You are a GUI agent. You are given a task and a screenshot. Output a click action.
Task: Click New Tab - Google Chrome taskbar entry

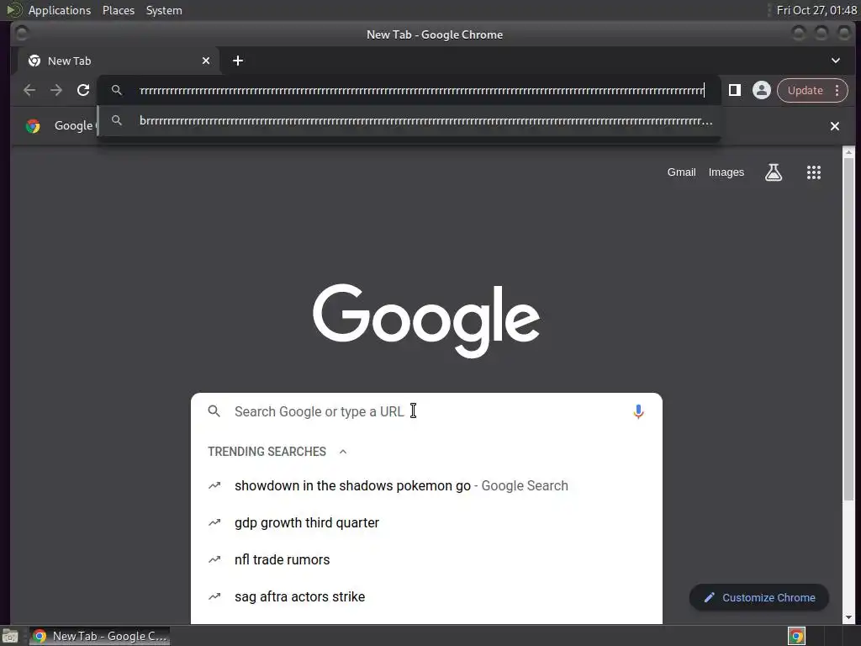click(x=99, y=636)
